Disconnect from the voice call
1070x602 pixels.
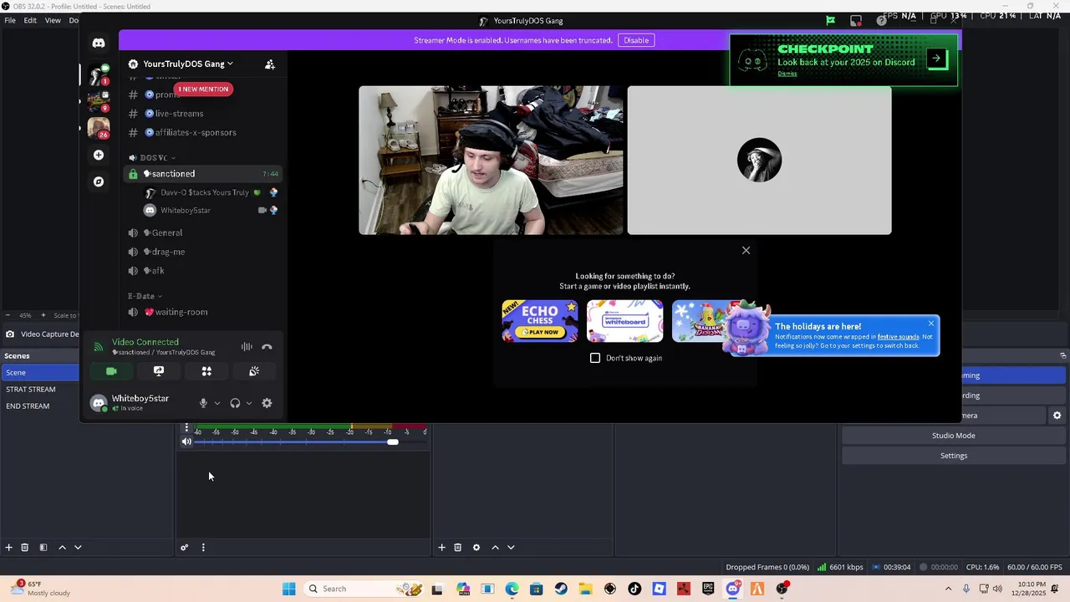tap(267, 347)
